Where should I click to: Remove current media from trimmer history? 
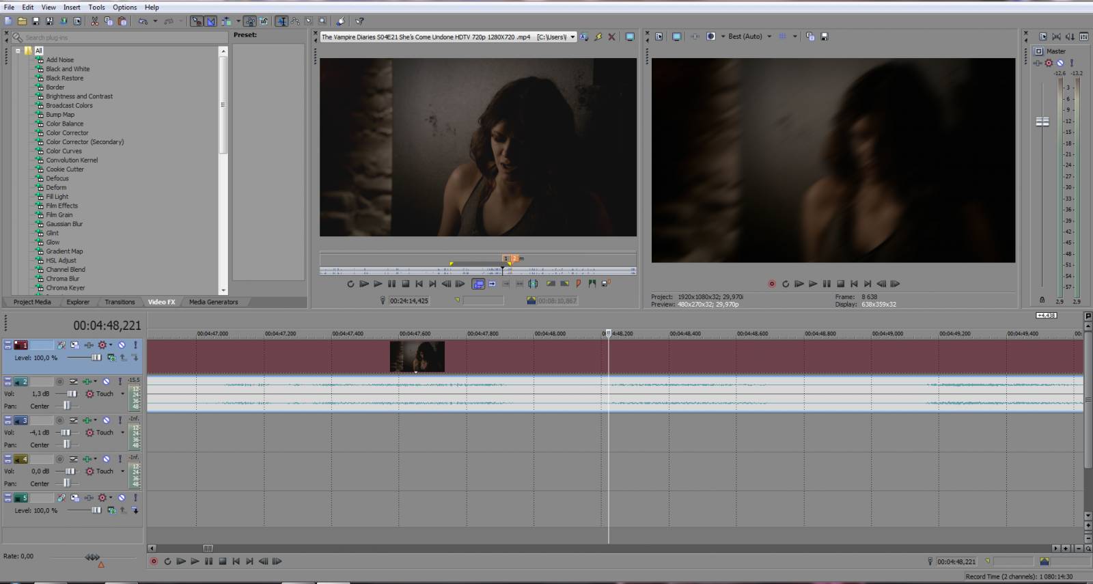pyautogui.click(x=611, y=37)
